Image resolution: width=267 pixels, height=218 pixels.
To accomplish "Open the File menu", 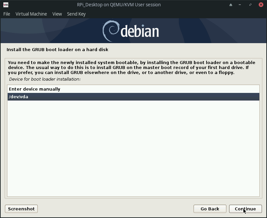I will click(7, 14).
